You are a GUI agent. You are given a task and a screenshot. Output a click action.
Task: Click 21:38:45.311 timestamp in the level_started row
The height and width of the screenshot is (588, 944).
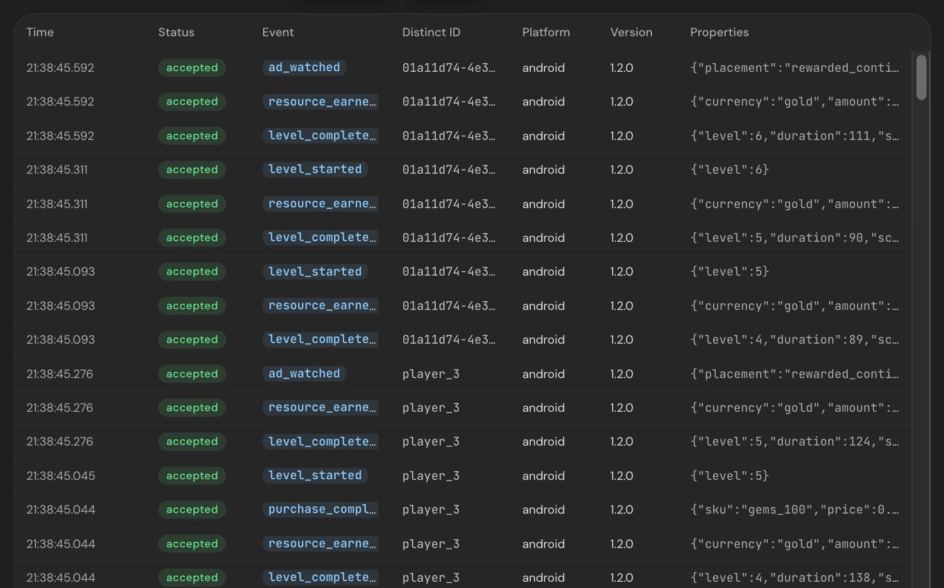[x=57, y=169]
